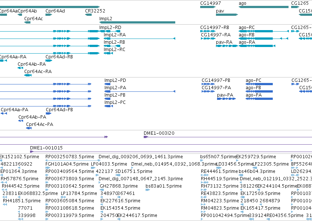The image size is (312, 221).
Task: Select the RP003250783.5prime EST
Action: [x=73, y=160]
